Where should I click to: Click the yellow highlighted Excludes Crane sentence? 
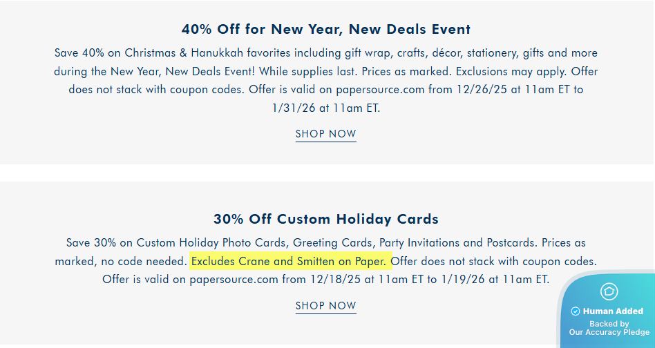pos(291,262)
